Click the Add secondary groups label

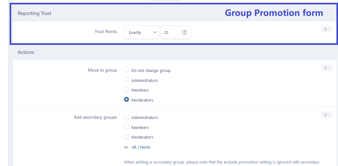tap(95, 117)
